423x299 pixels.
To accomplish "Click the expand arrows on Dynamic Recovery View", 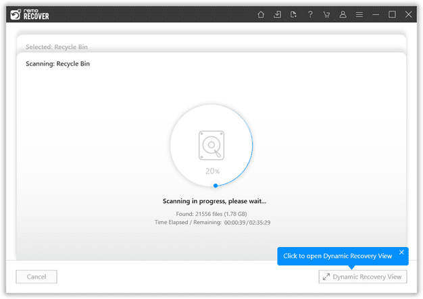I will pyautogui.click(x=326, y=277).
